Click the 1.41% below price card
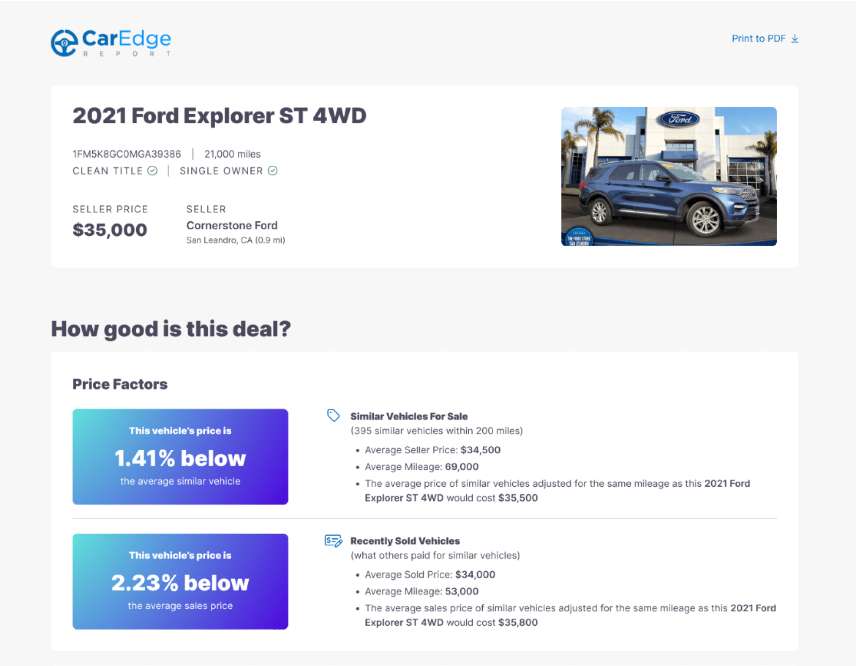 (180, 457)
